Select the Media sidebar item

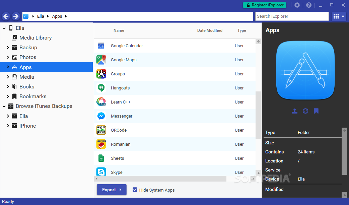pos(27,77)
